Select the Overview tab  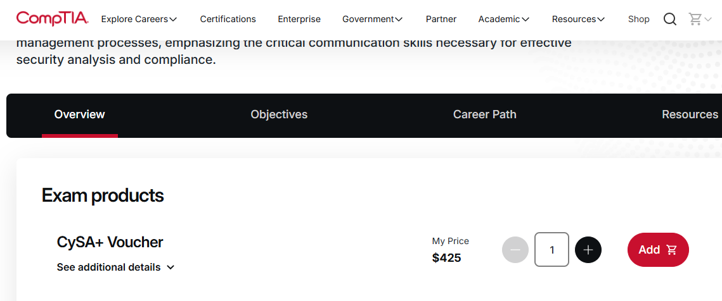(80, 114)
